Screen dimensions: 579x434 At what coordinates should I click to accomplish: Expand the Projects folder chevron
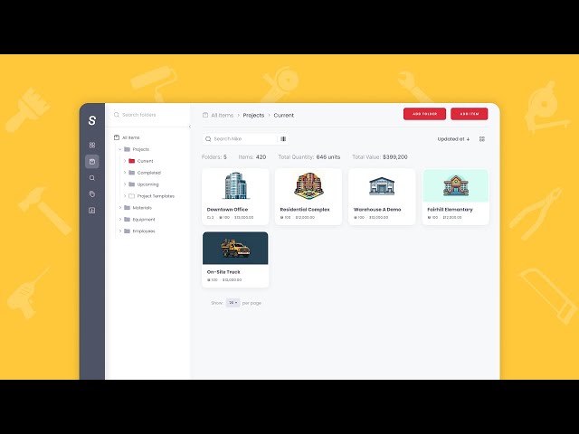click(120, 149)
